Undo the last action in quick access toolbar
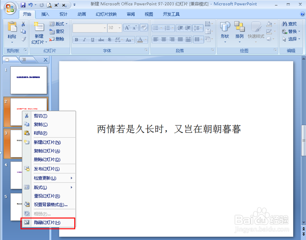 pyautogui.click(x=30, y=5)
